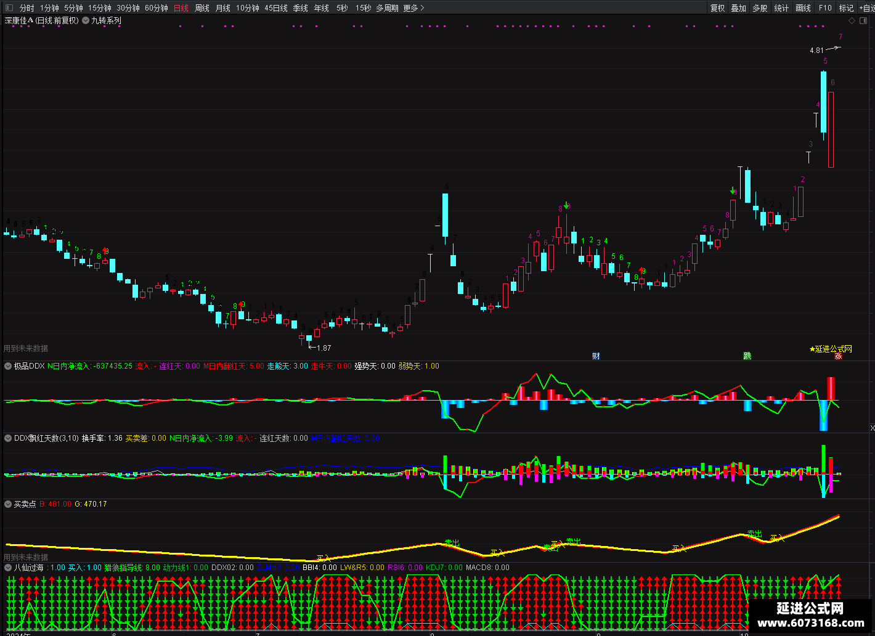The height and width of the screenshot is (636, 875).
Task: Click the 跌 marker on chart bottom
Action: [x=747, y=356]
